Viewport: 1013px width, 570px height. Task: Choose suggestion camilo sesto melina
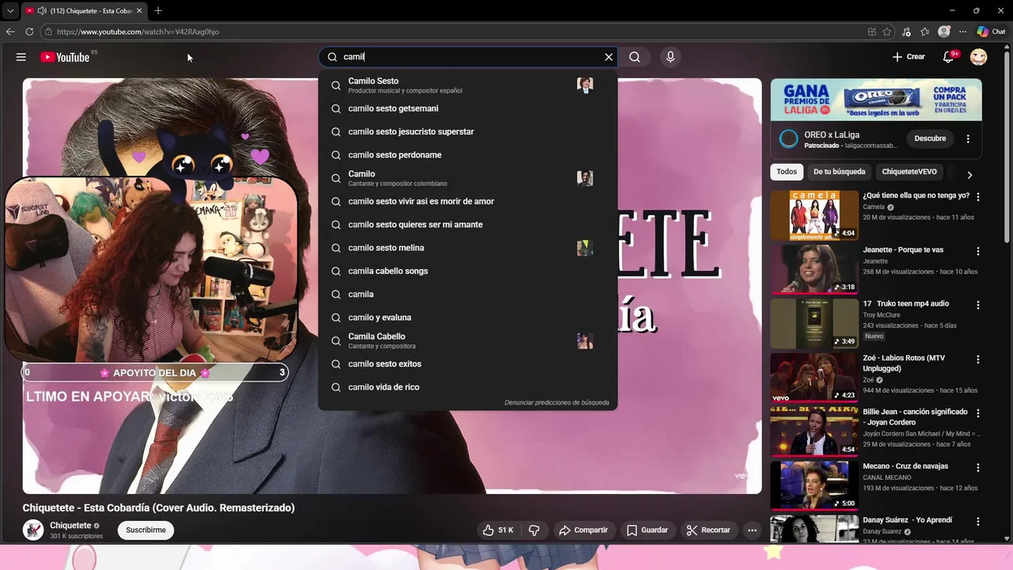(x=468, y=248)
